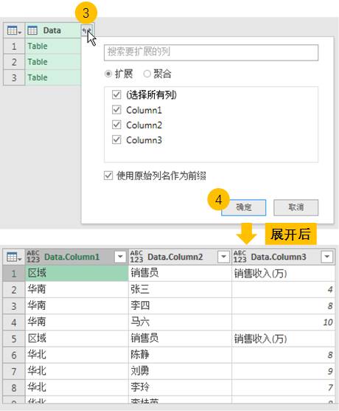Change data type icon of Data.Column1
The height and width of the screenshot is (411, 339).
pos(33,257)
